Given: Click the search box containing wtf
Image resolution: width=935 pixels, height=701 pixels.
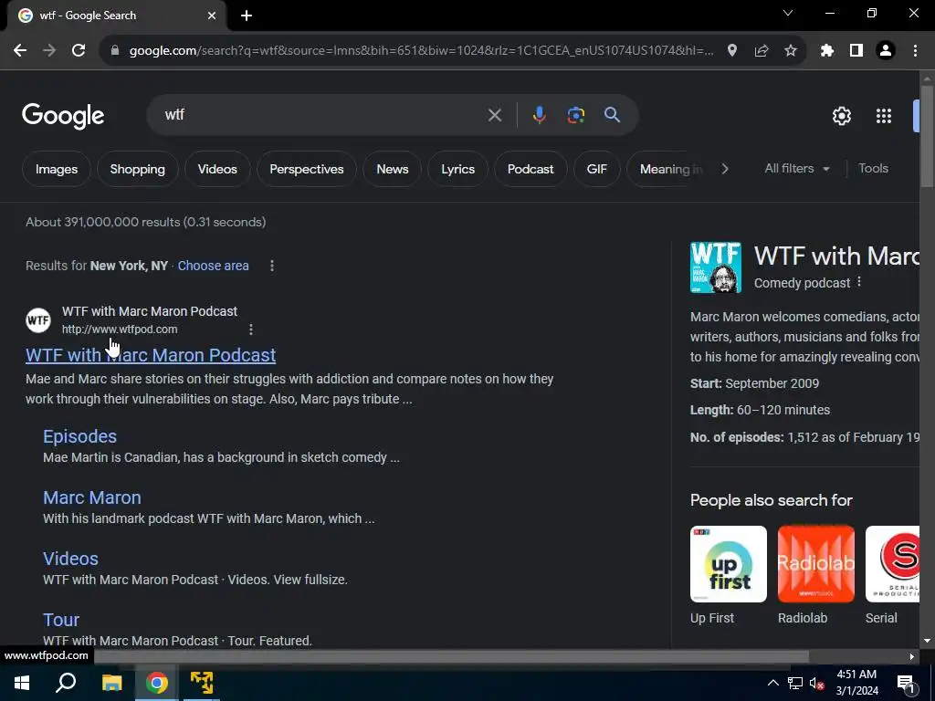Looking at the screenshot, I should 322,115.
